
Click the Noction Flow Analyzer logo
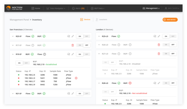pyautogui.click(x=14, y=8)
